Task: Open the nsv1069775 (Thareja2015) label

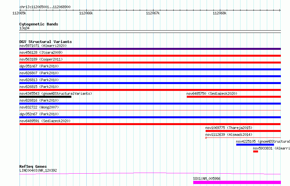Action: click(x=229, y=128)
